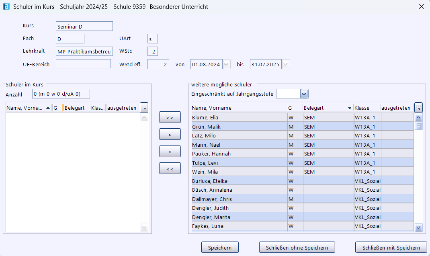The width and height of the screenshot is (430, 256).
Task: Click the bis date field 31.07.2025
Action: tap(266, 64)
